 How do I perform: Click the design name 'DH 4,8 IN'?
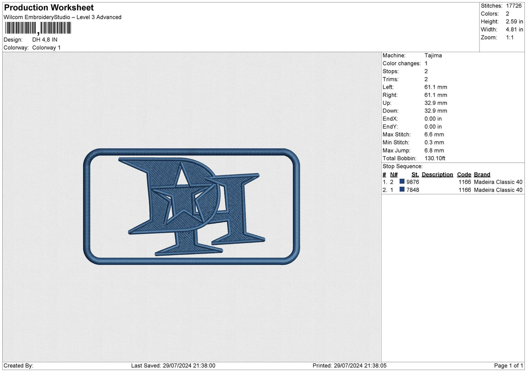(45, 39)
